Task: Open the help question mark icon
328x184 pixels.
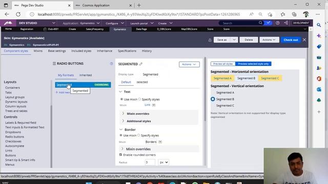Action: coord(277,23)
